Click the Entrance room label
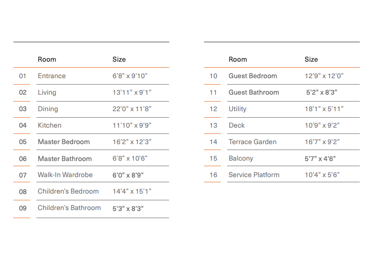Viewport: 384px width, 276px height. pyautogui.click(x=51, y=76)
